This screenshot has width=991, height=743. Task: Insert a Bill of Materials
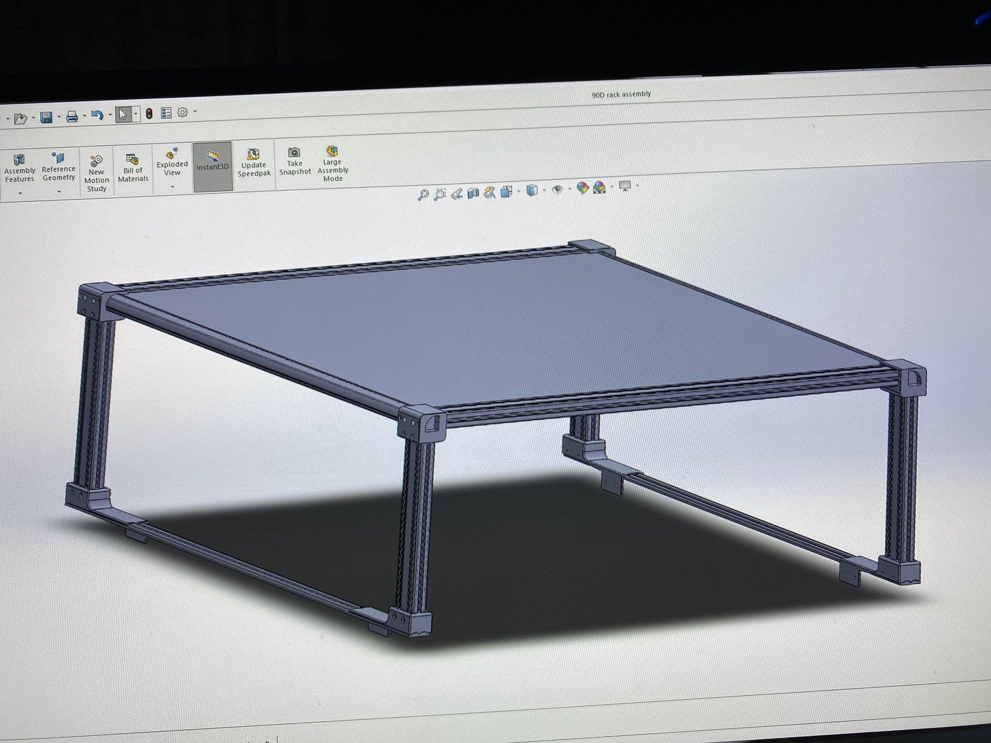click(132, 168)
